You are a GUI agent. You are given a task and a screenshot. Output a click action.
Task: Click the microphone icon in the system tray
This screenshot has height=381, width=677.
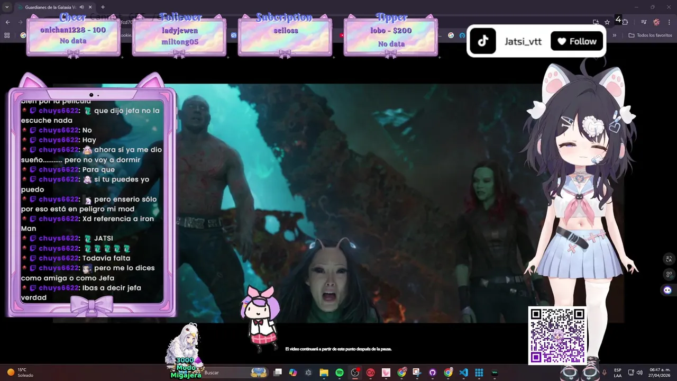pyautogui.click(x=604, y=373)
